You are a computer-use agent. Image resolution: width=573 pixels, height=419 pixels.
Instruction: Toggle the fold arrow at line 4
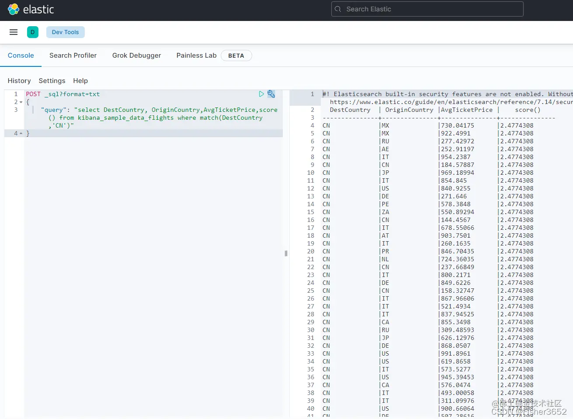[x=21, y=133]
